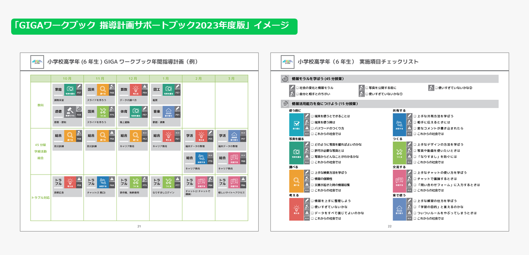Select the lime つくる category icon
Image resolution: width=529 pixels, height=255 pixels.
coord(400,153)
